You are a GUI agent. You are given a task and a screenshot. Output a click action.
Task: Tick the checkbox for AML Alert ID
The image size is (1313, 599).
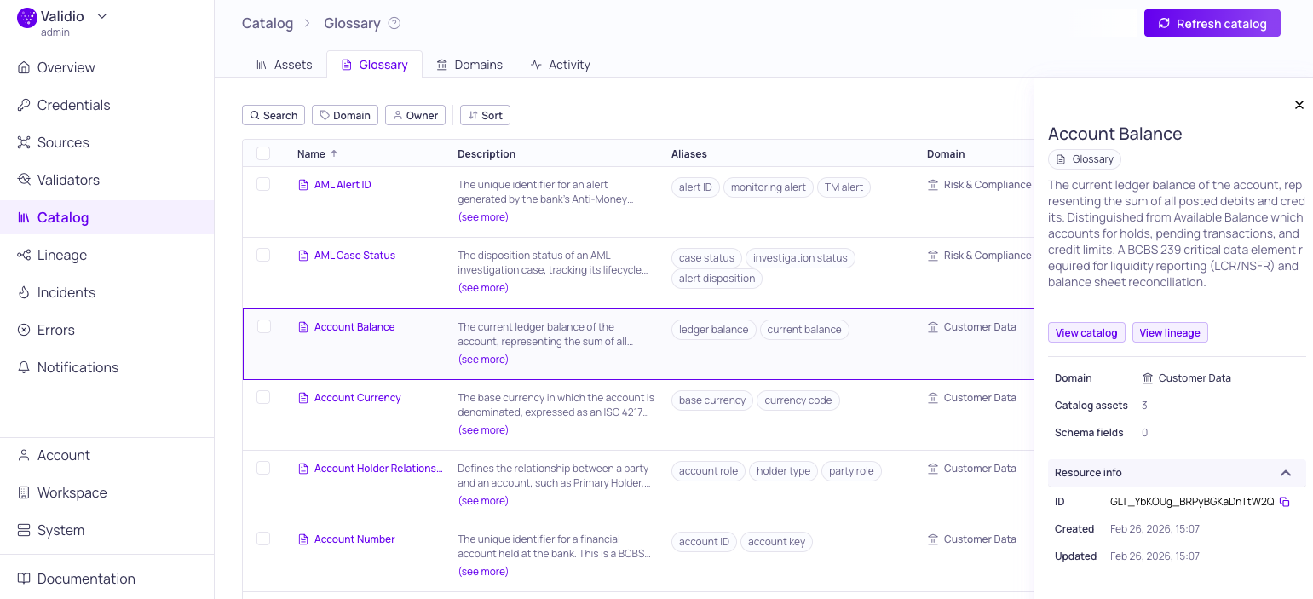(x=263, y=184)
